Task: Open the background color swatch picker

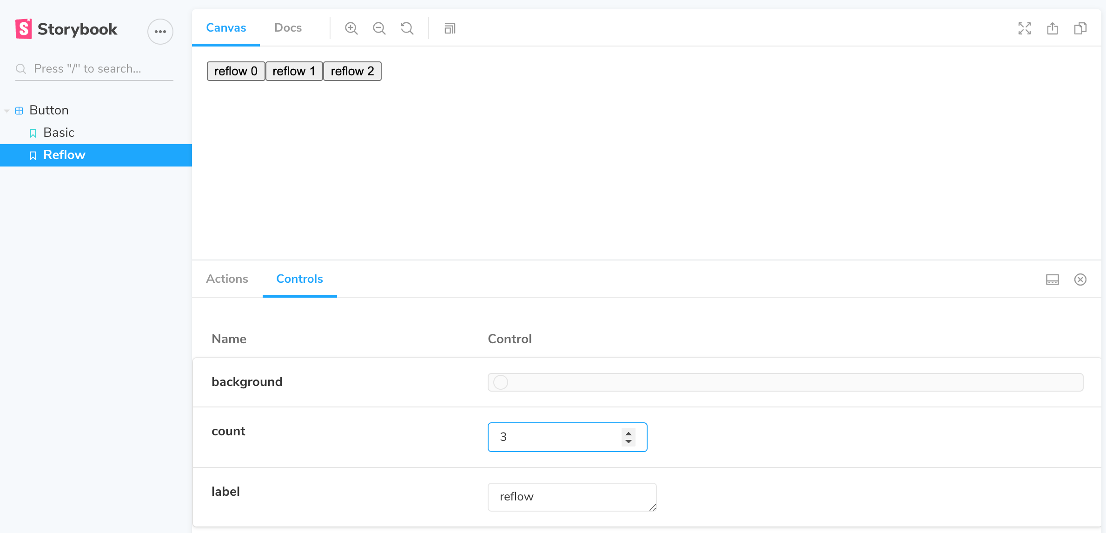Action: point(501,382)
